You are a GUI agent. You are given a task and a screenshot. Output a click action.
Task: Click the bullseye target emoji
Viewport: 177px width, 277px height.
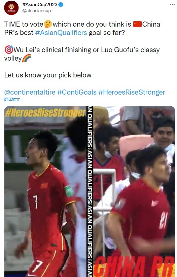point(9,49)
